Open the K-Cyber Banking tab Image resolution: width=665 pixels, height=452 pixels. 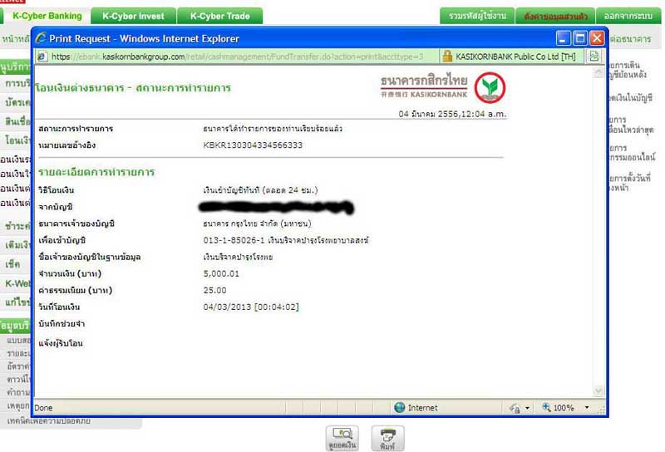tap(47, 16)
